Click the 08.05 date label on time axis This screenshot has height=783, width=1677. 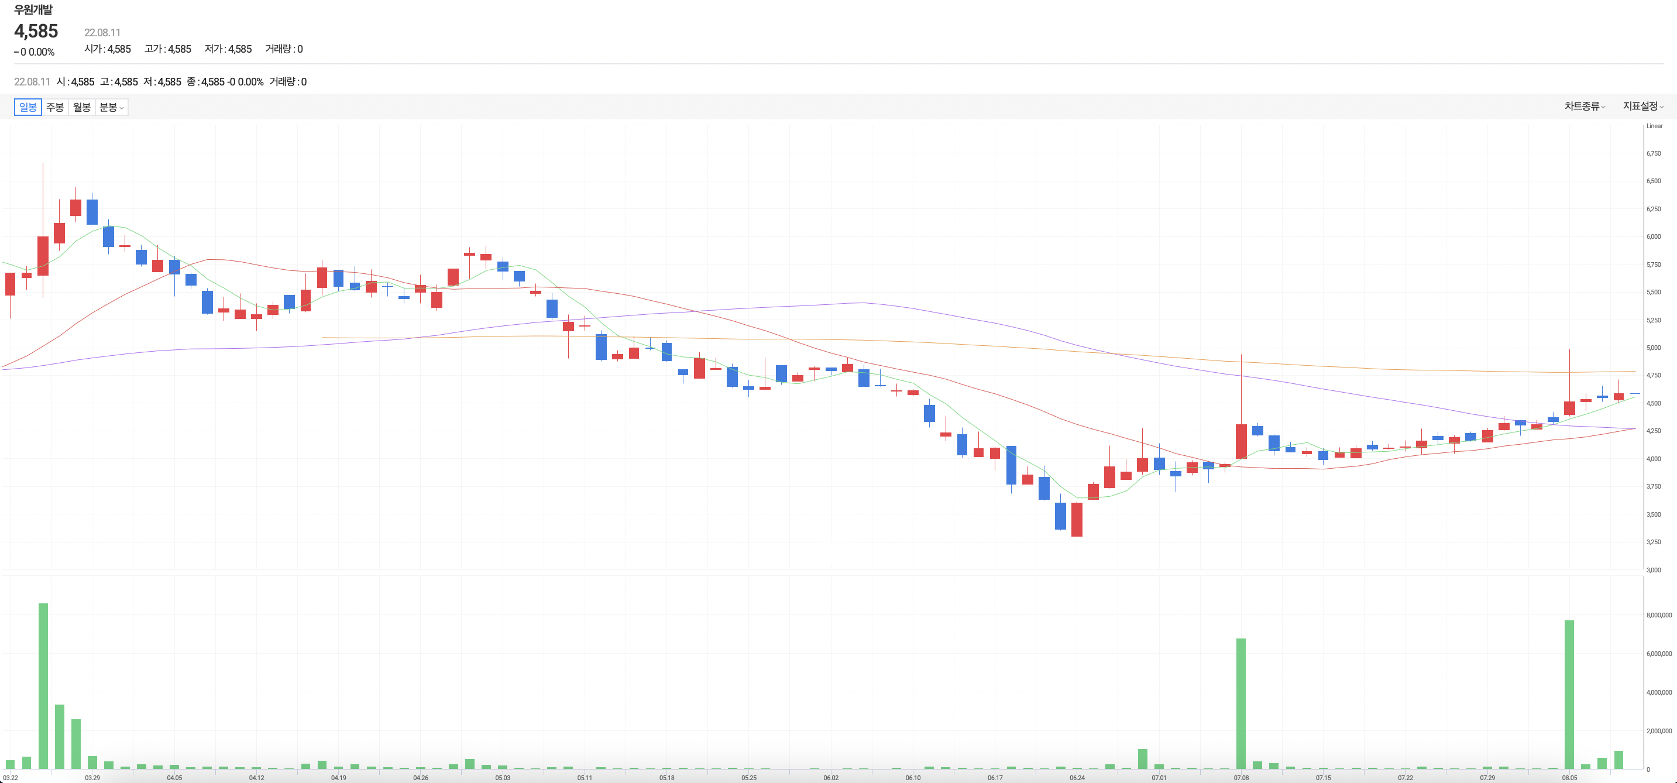point(1569,778)
